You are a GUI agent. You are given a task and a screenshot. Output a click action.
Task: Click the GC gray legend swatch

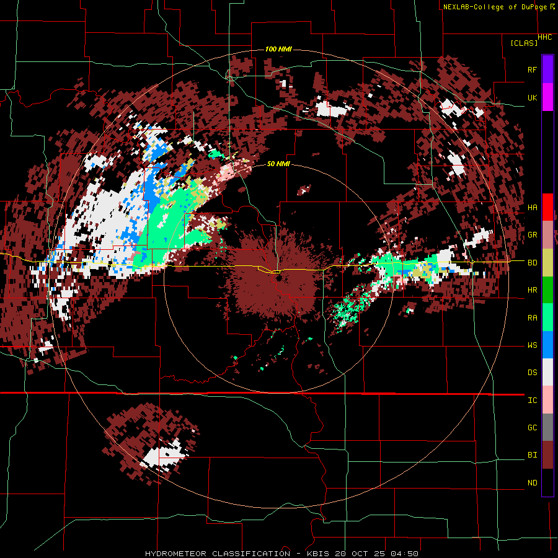point(547,427)
